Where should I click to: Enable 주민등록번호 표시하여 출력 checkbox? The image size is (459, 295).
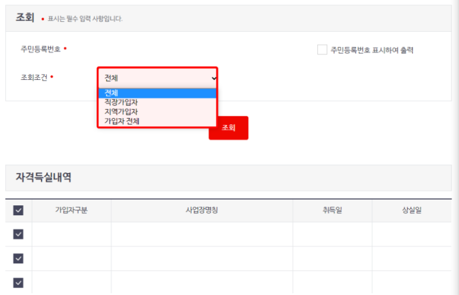click(x=322, y=50)
